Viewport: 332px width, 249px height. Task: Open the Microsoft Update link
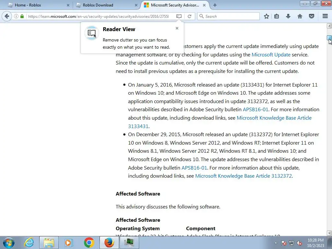pos(271,54)
